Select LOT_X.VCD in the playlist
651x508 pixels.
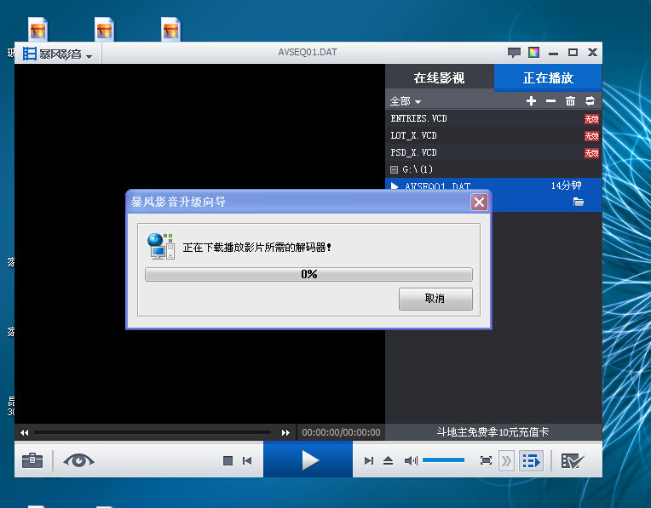(x=493, y=135)
